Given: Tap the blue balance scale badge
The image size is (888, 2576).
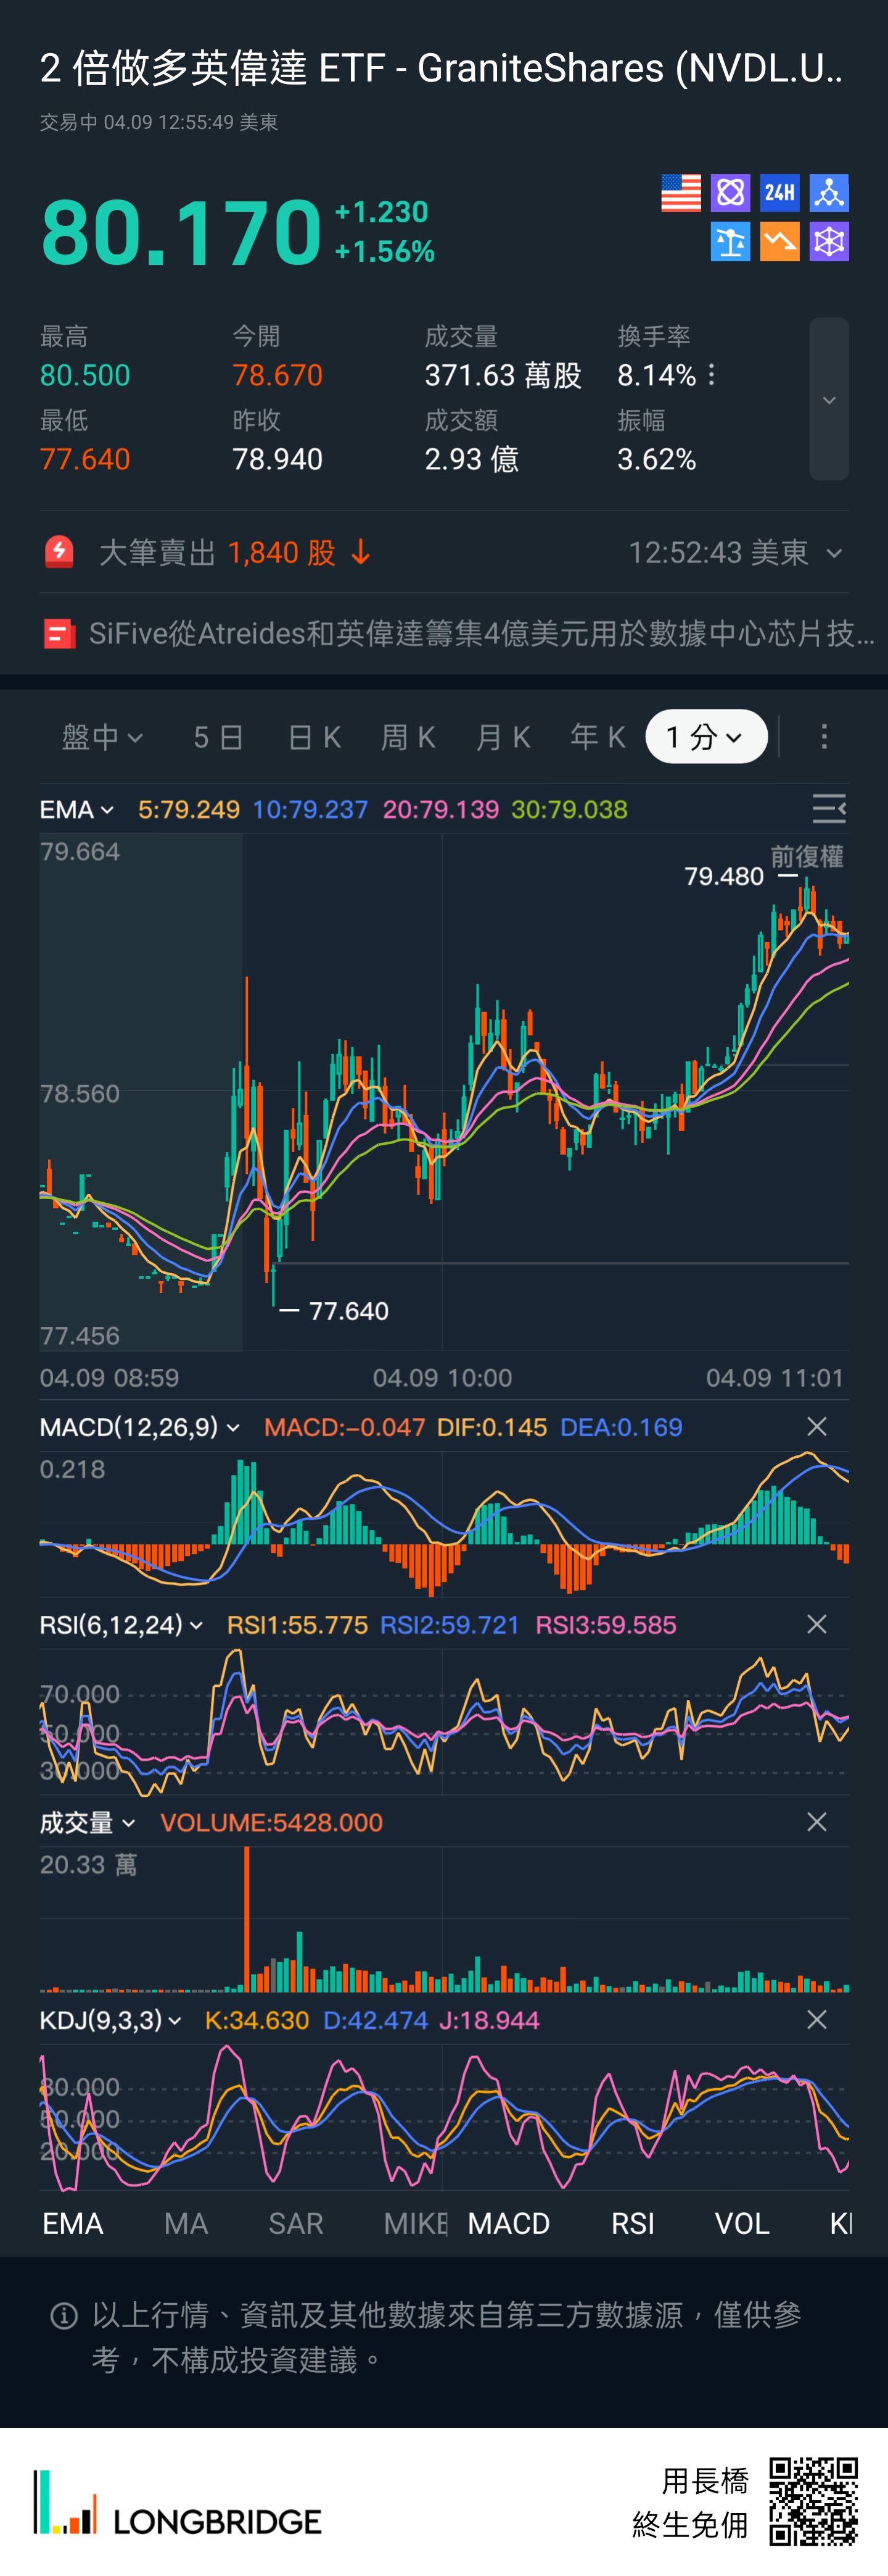Looking at the screenshot, I should coord(730,242).
